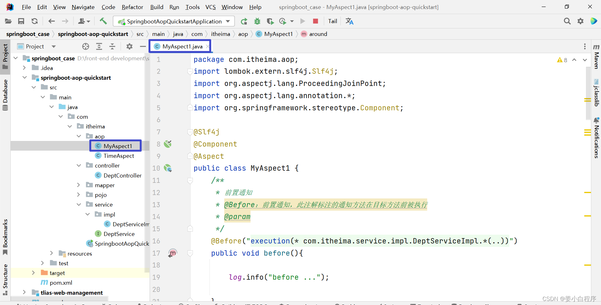Open the SpringbootAopQuickstartApplication run configuration dropdown

tap(228, 21)
